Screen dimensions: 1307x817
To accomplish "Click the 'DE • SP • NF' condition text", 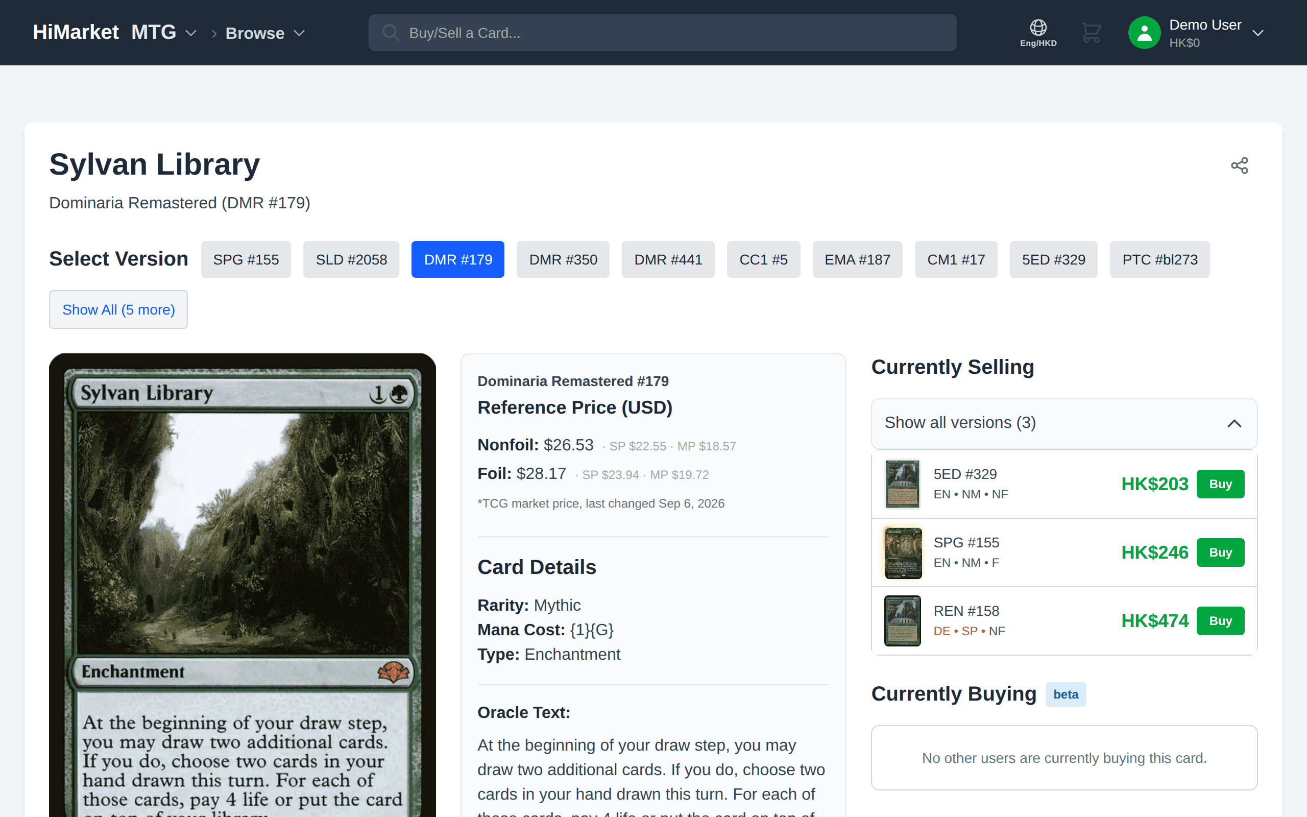I will coord(969,631).
